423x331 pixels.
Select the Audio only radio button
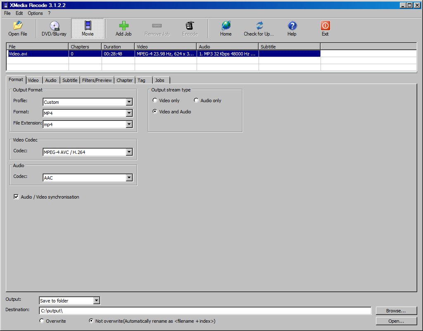(196, 100)
